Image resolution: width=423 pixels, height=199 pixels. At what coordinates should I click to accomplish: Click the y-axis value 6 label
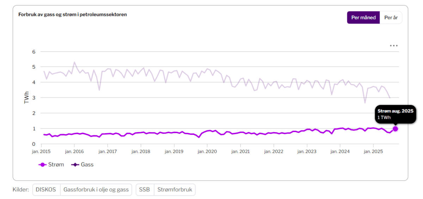34,52
